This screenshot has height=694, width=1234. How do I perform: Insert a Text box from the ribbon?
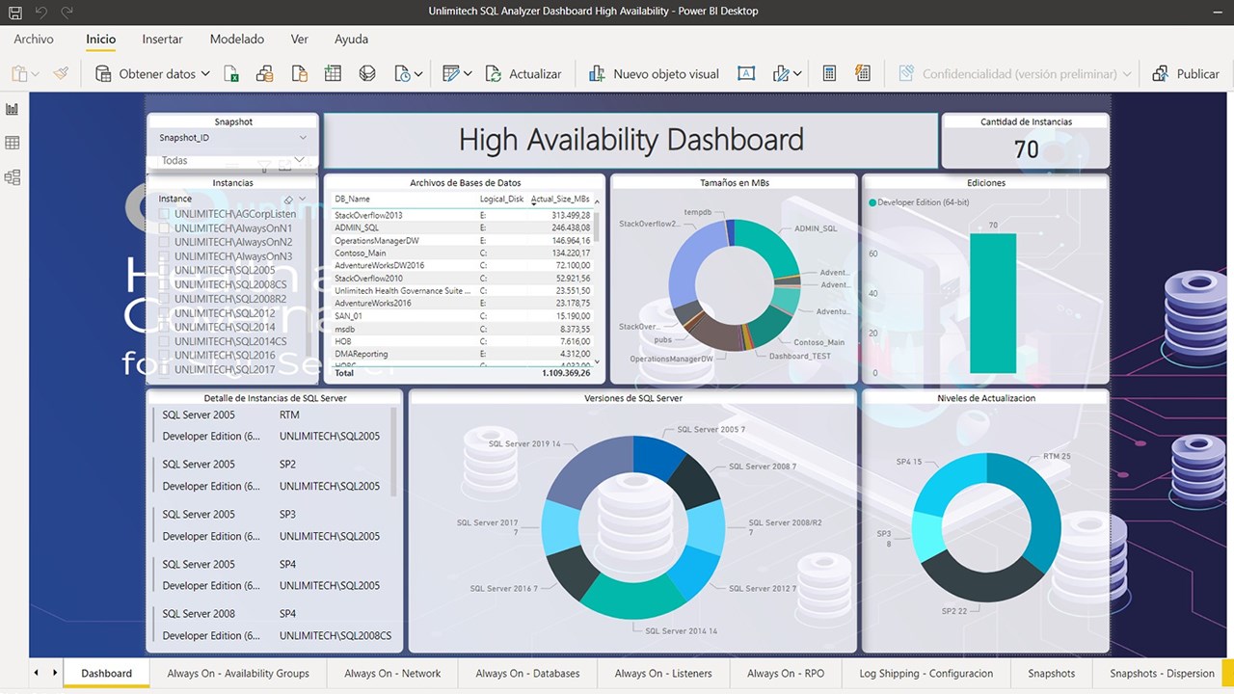click(745, 73)
